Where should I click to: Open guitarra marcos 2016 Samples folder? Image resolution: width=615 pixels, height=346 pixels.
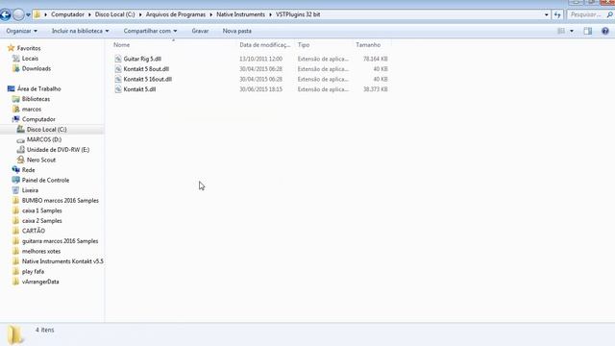[60, 241]
